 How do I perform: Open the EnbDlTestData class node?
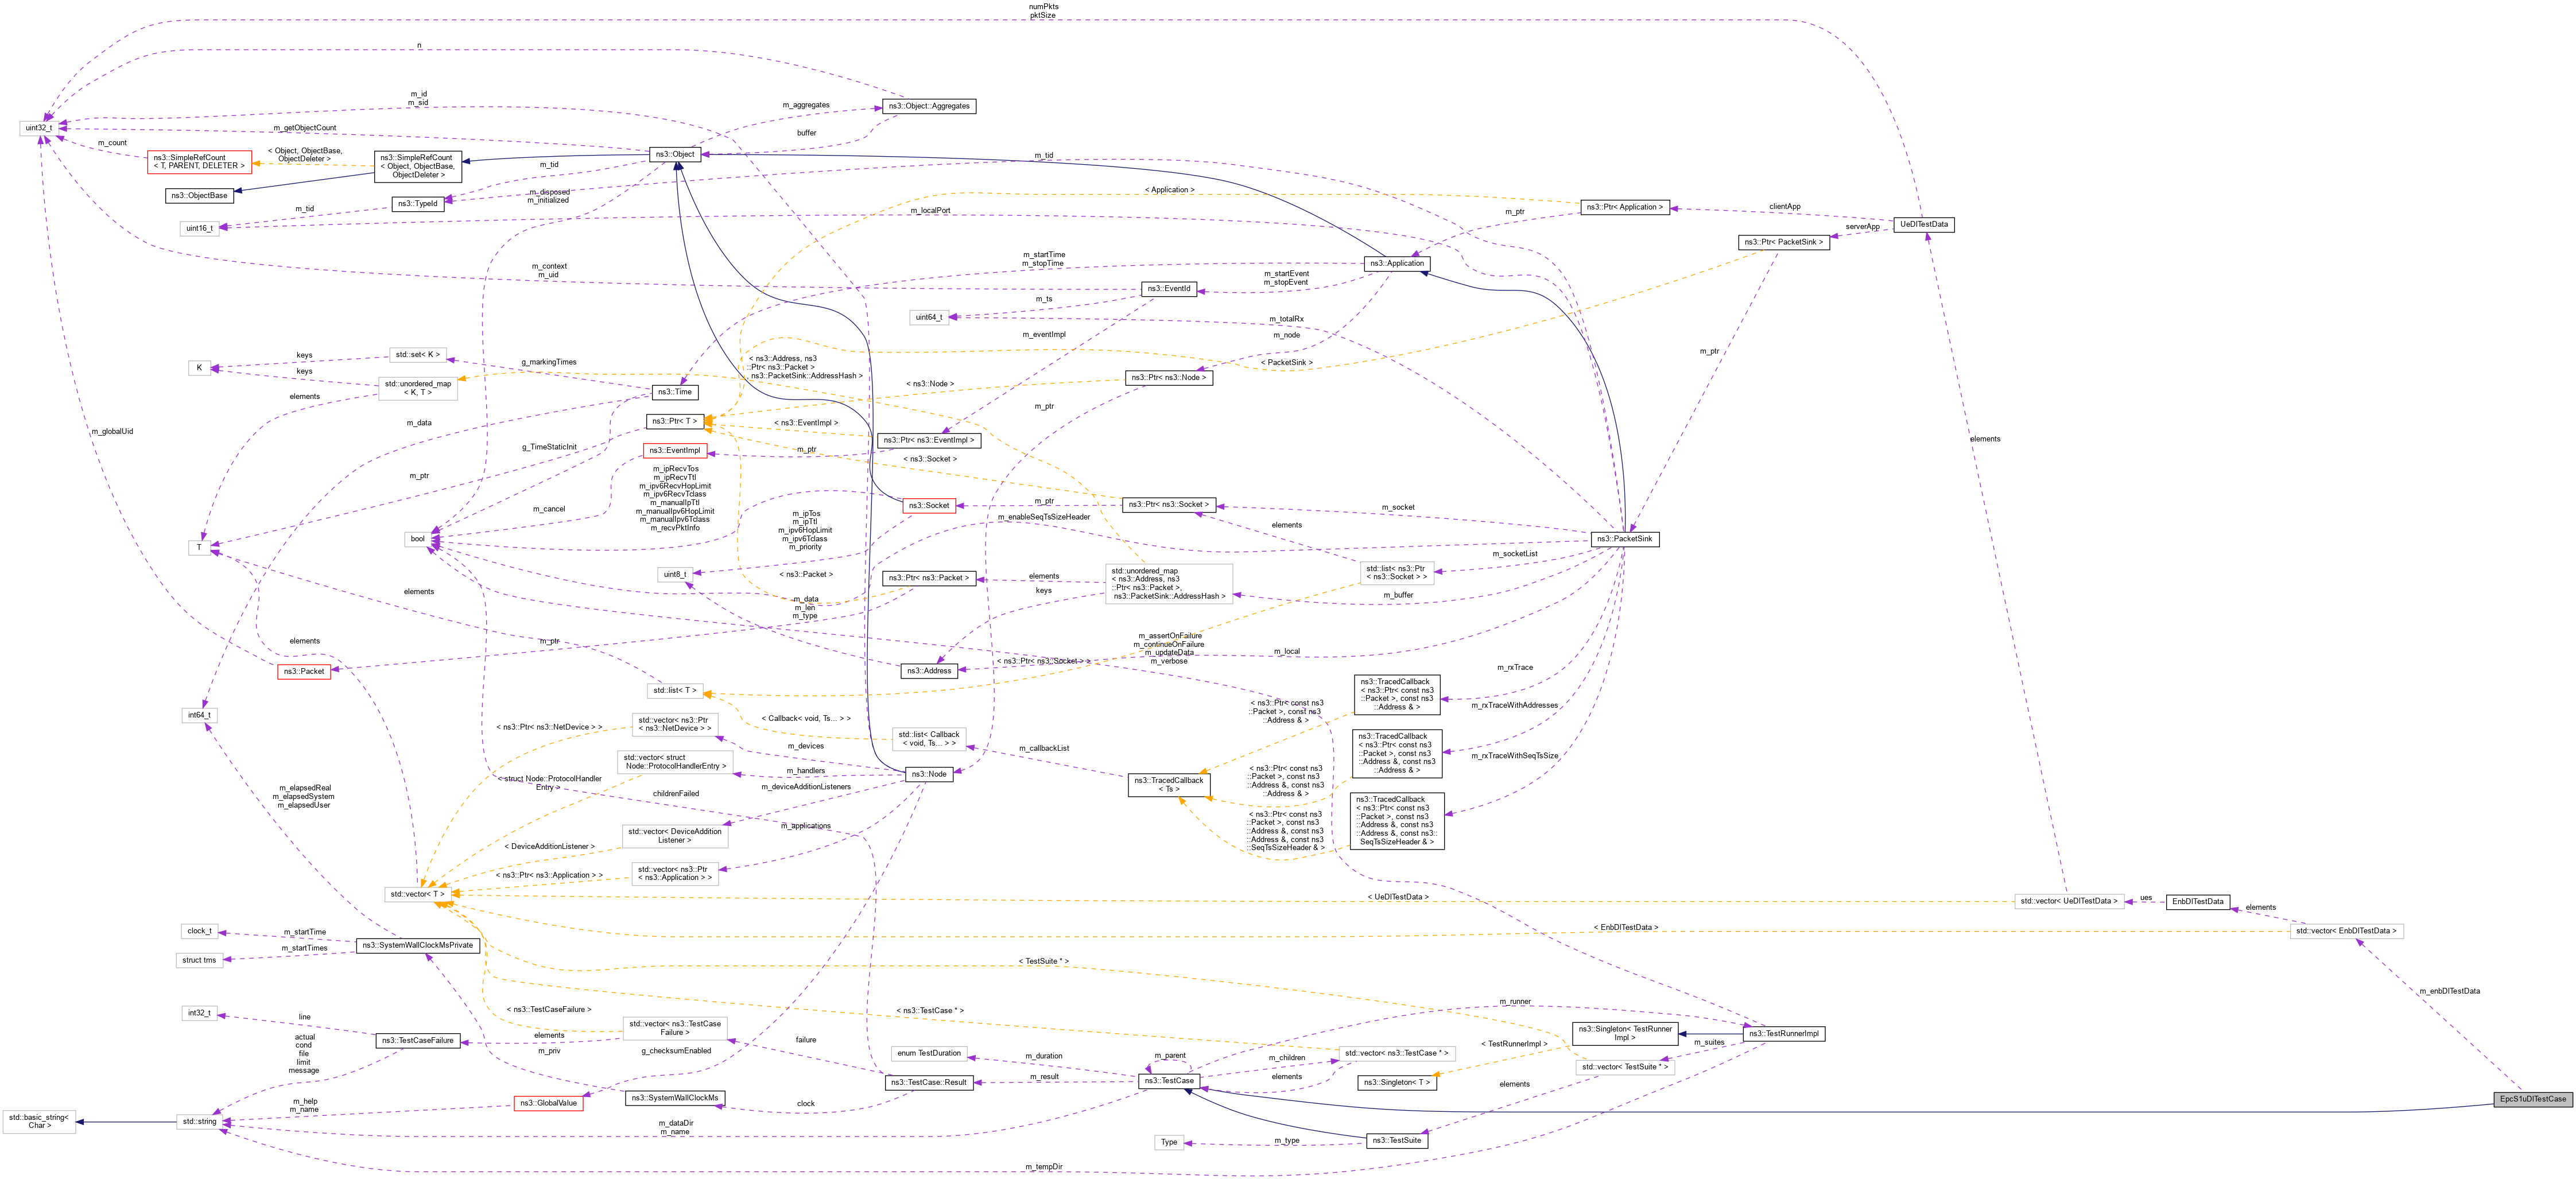click(x=2198, y=901)
